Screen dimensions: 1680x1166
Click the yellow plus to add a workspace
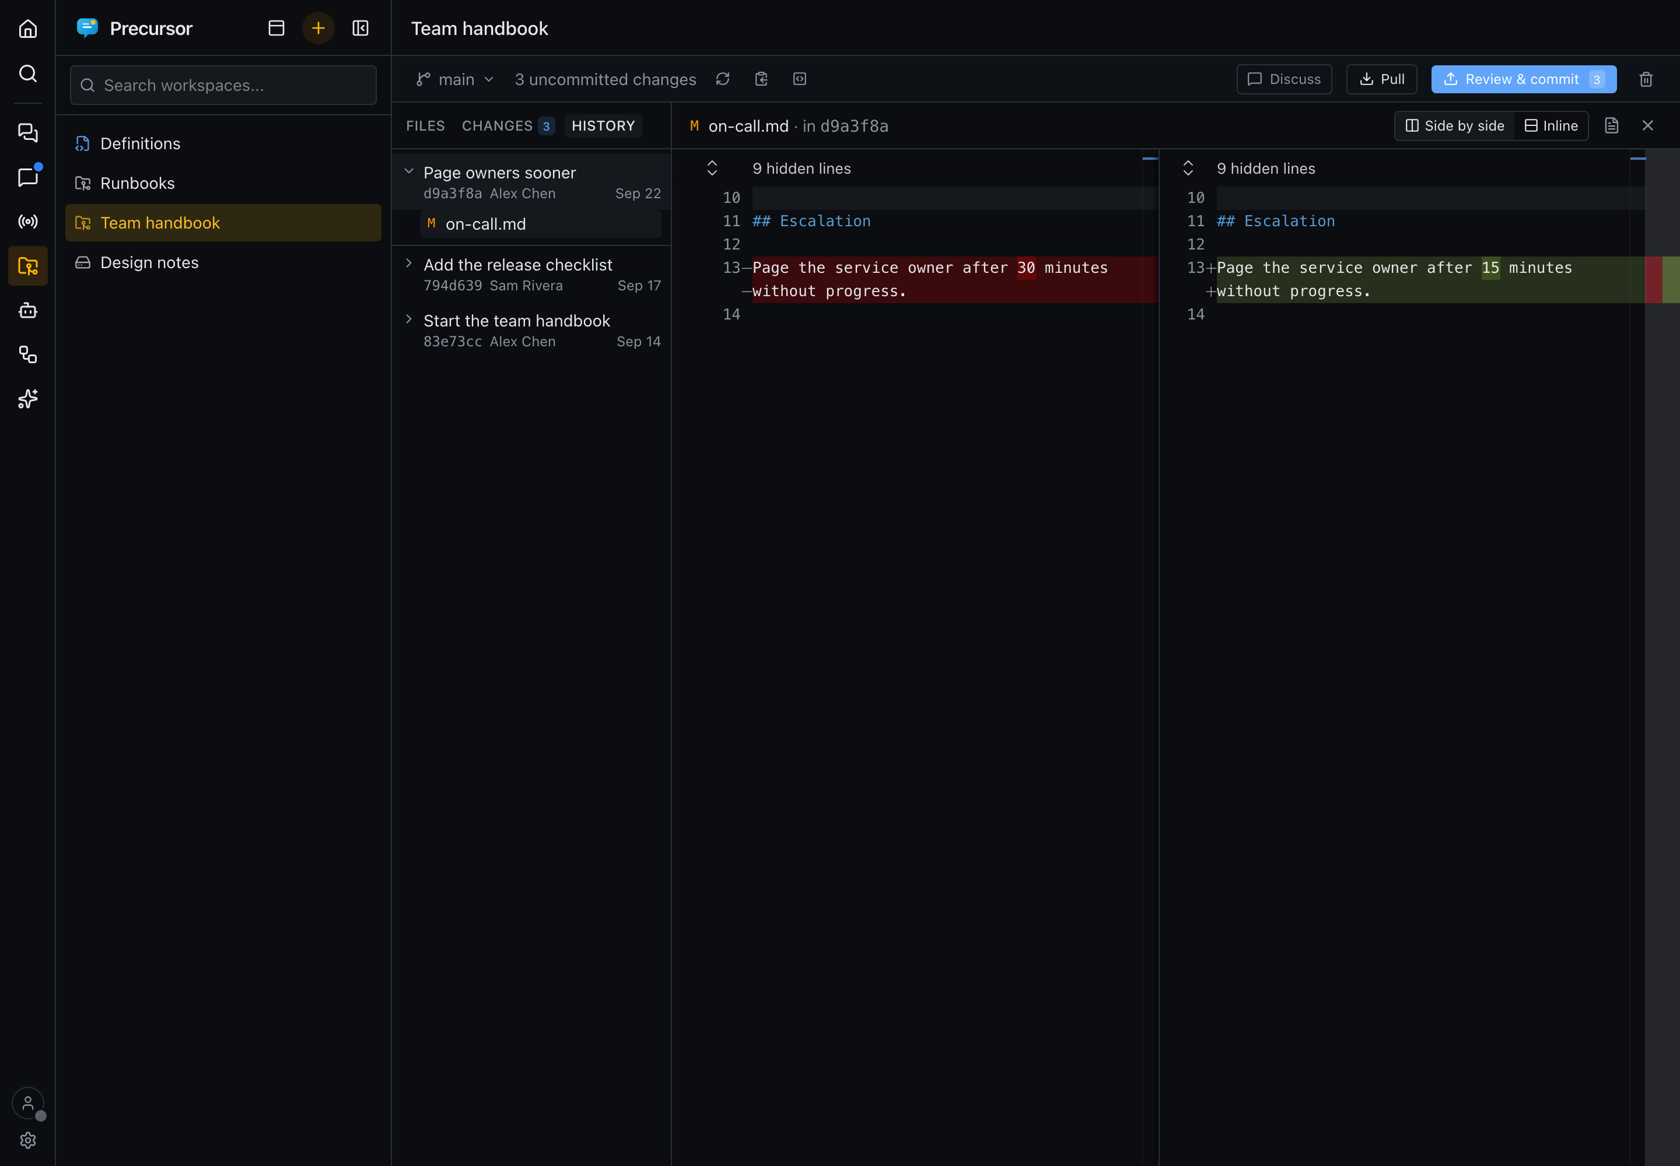pyautogui.click(x=318, y=28)
